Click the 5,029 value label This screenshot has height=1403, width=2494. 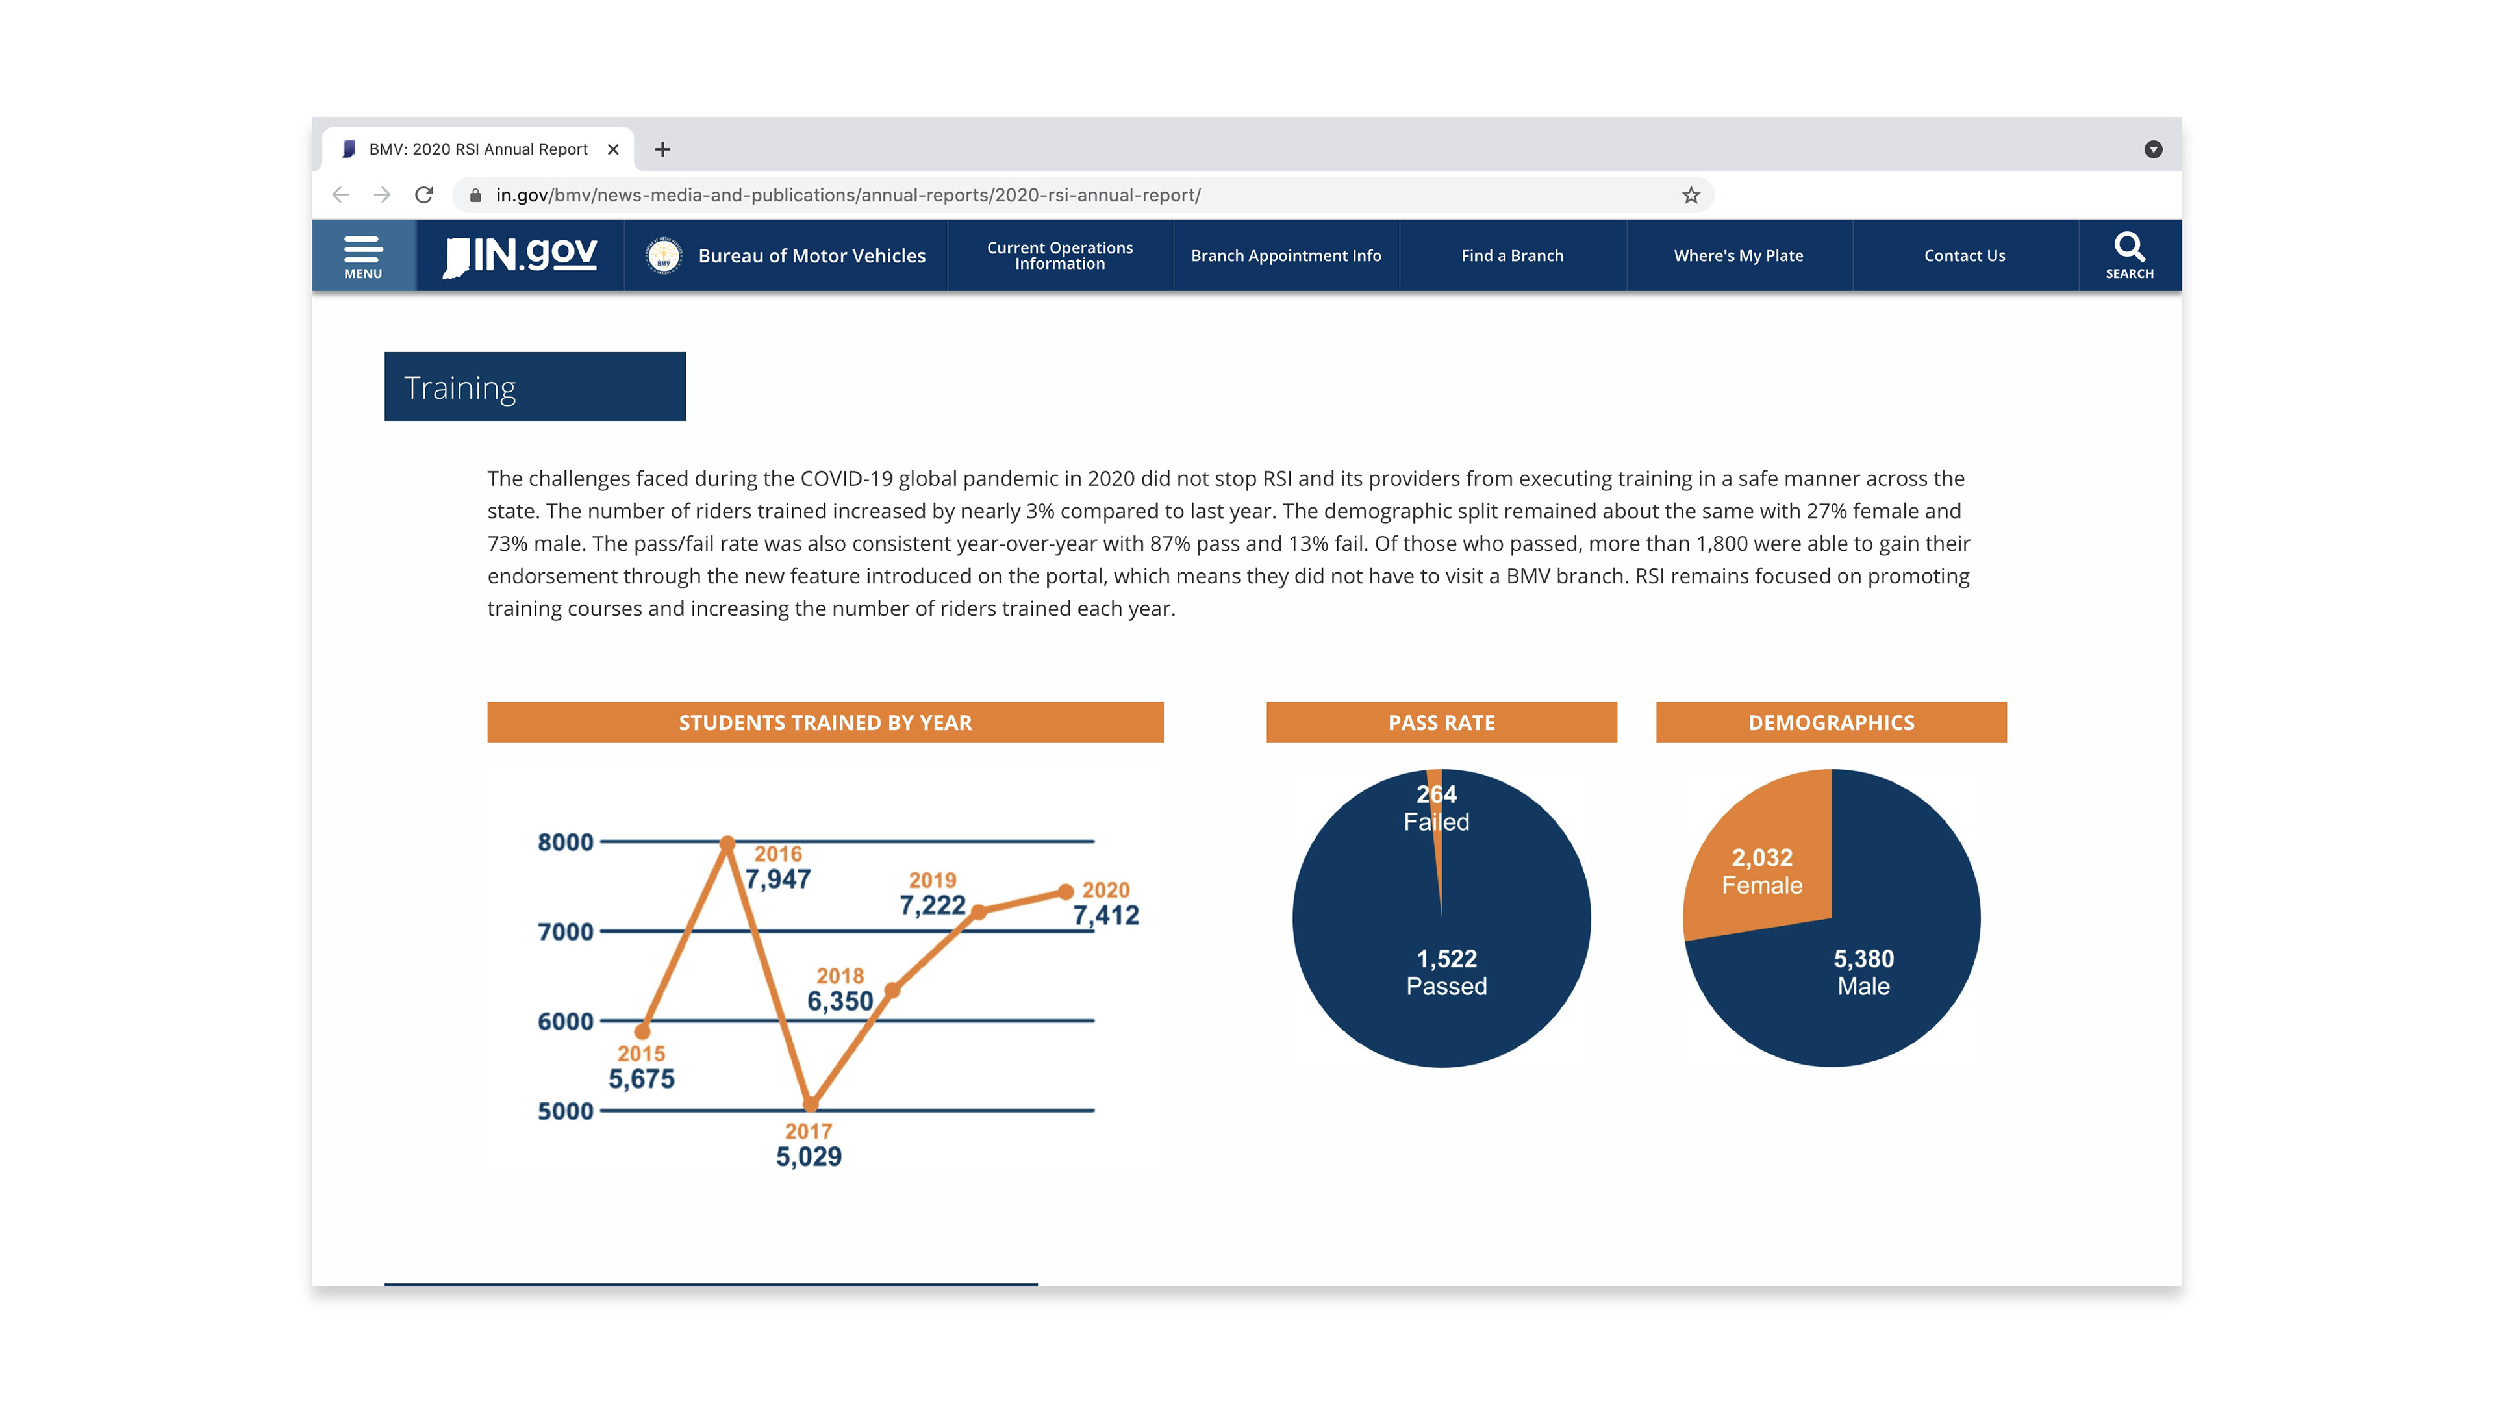coord(809,1156)
